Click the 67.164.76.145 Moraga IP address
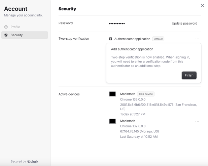This screenshot has height=166, width=208. 139,131
